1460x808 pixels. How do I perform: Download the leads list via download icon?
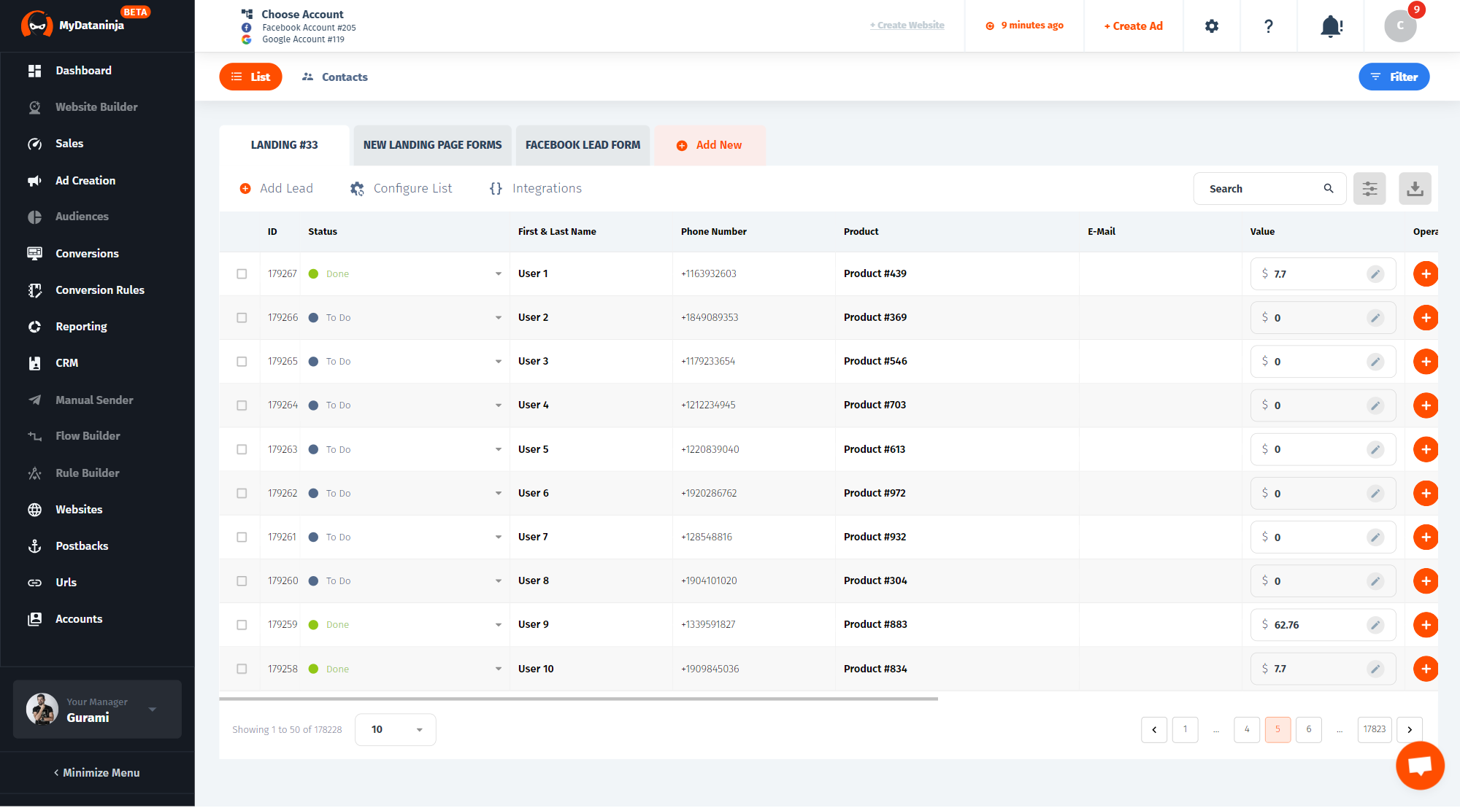coord(1415,189)
